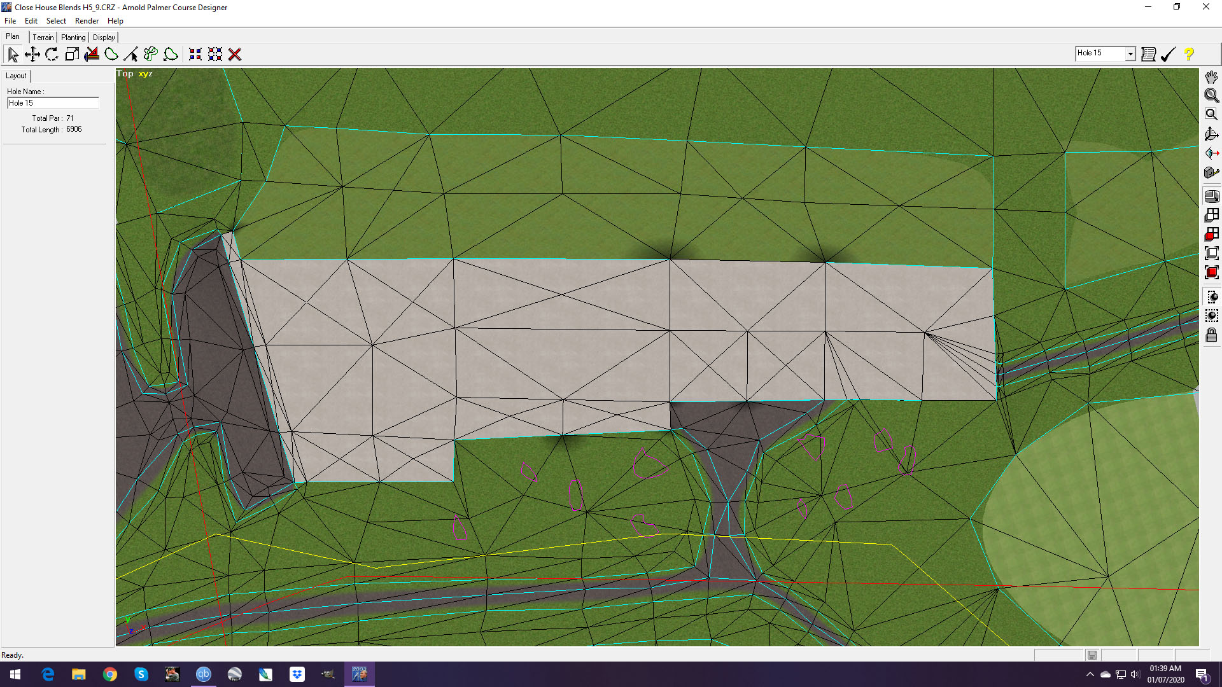Open the Select menu
This screenshot has width=1222, height=687.
coord(56,21)
